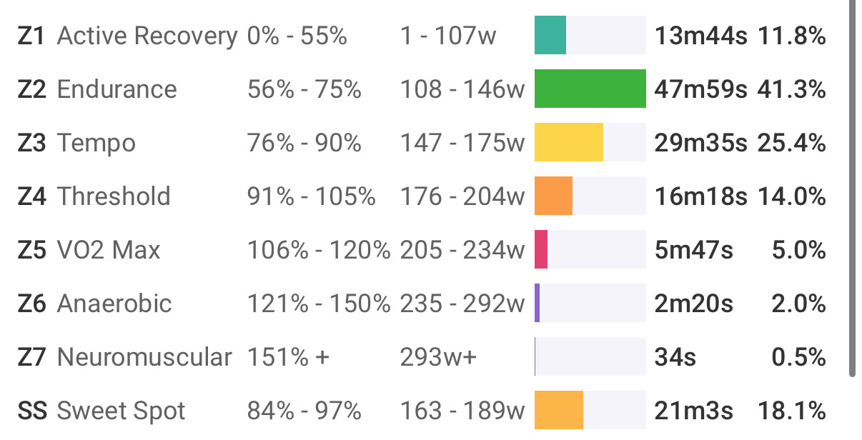862x440 pixels.
Task: Select the Z7 Neuromuscular zone label
Action: [124, 357]
